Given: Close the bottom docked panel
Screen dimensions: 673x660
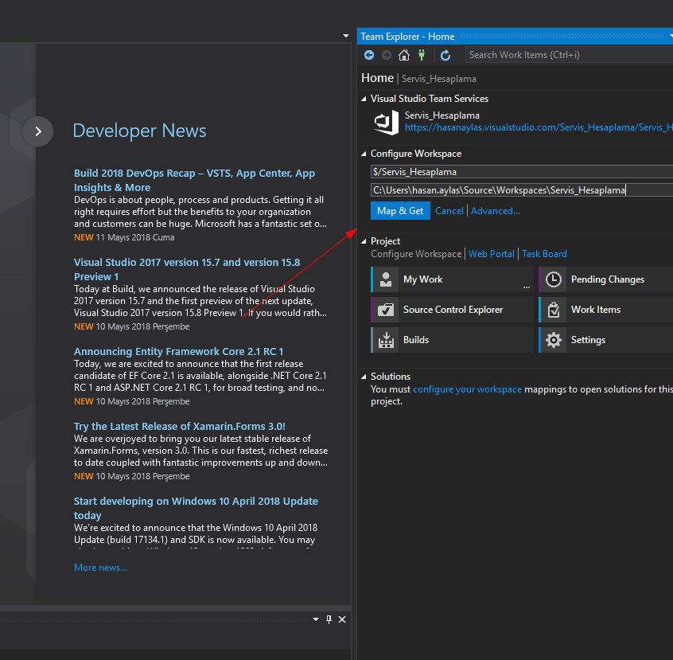Looking at the screenshot, I should click(342, 619).
